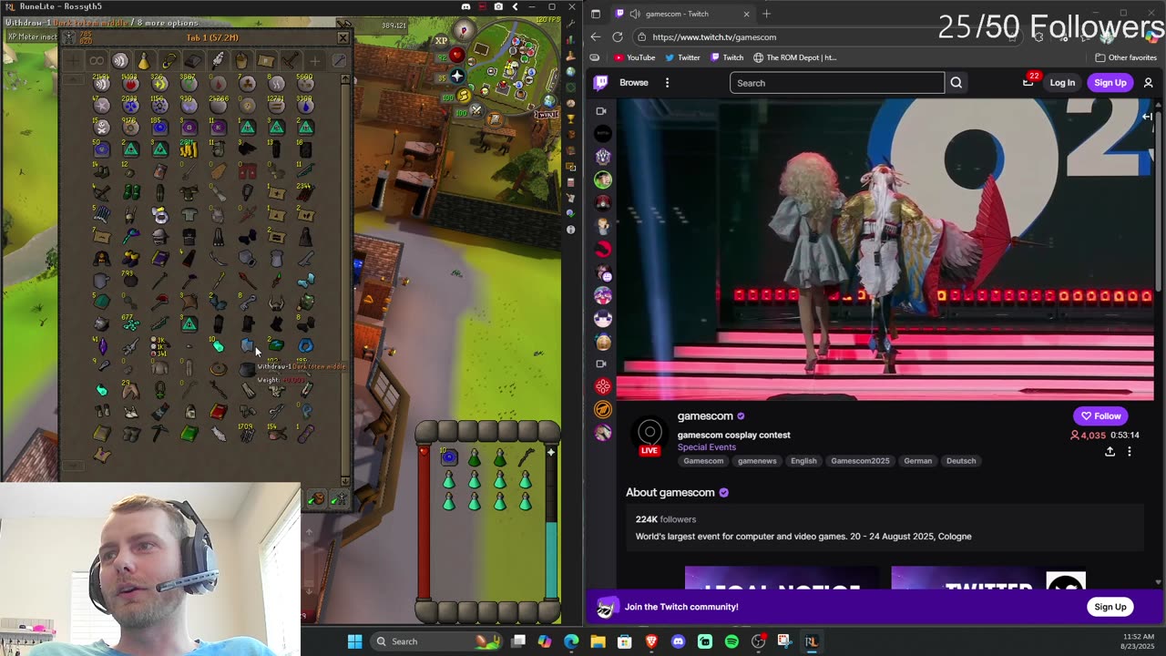Open Spotify from the taskbar
This screenshot has height=656, width=1166.
coord(731,641)
